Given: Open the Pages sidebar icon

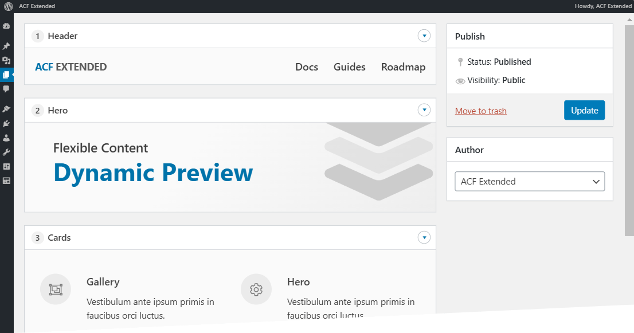Looking at the screenshot, I should pos(6,75).
